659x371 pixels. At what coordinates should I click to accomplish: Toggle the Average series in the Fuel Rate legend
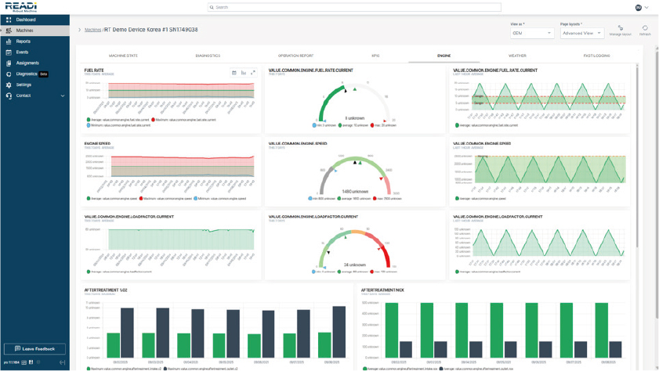pos(89,120)
